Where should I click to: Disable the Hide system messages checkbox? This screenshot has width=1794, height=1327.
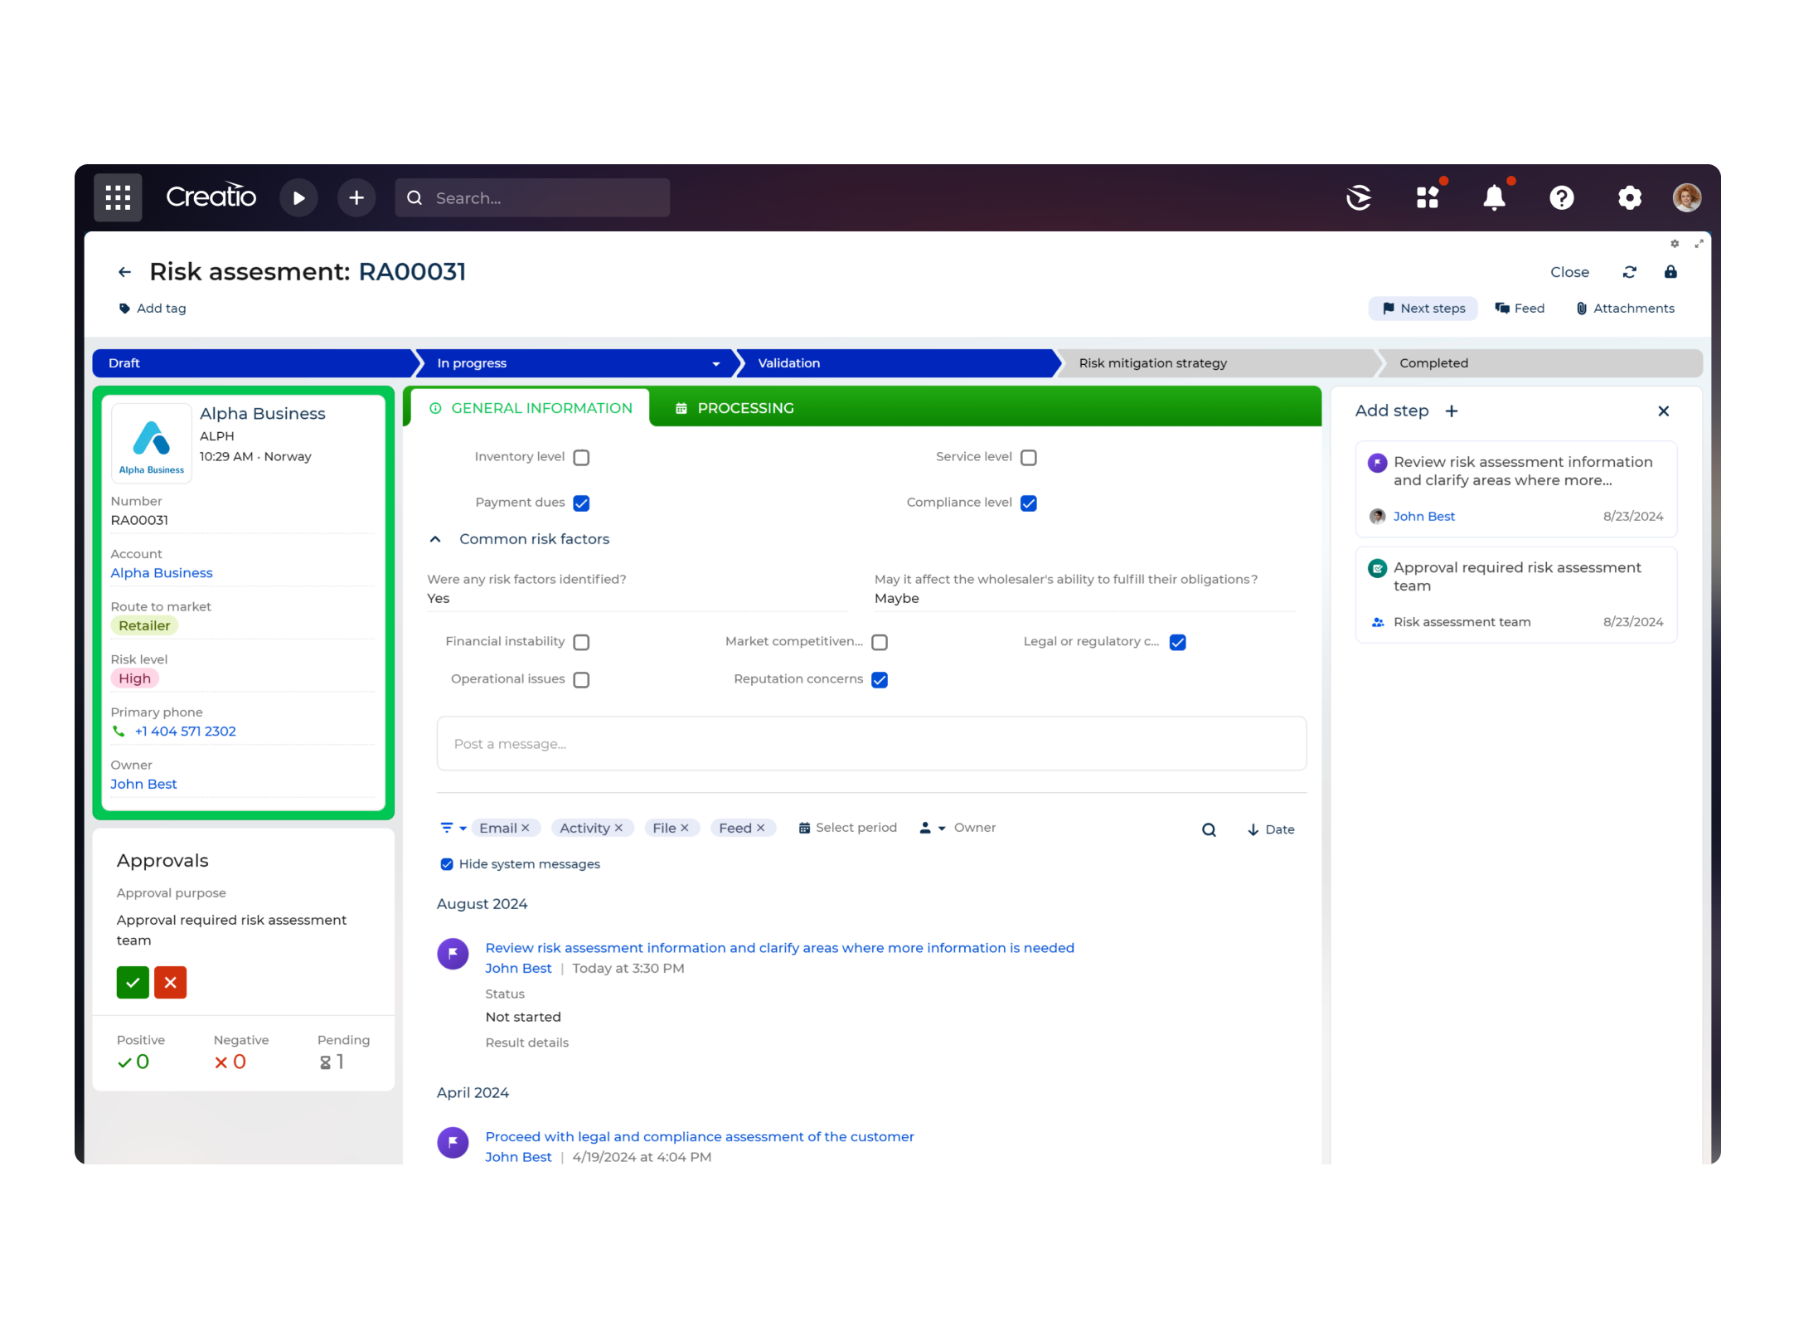(x=446, y=863)
